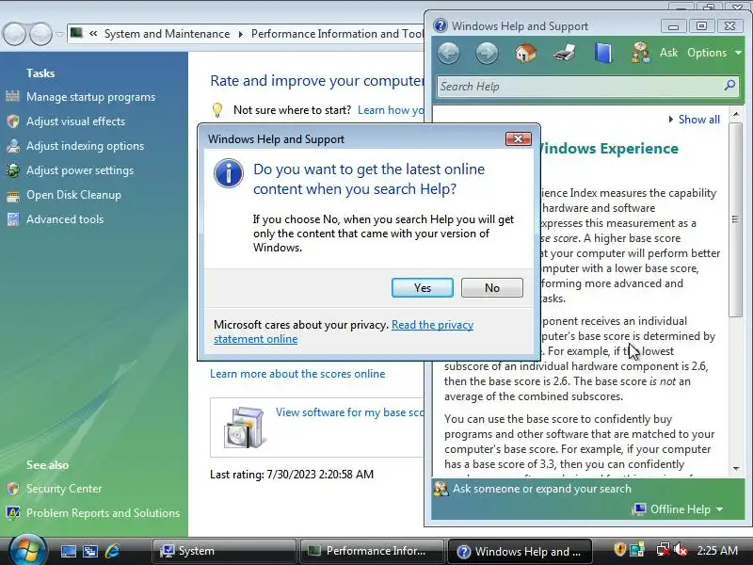This screenshot has width=753, height=565.
Task: Switch to System taskbar button
Action: [x=224, y=551]
